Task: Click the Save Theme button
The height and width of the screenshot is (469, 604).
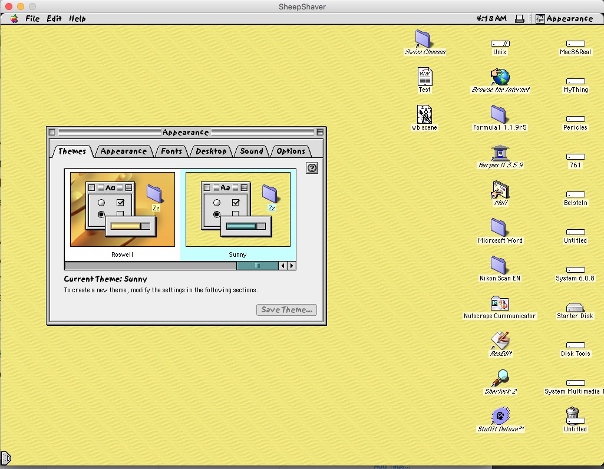Action: pos(286,310)
